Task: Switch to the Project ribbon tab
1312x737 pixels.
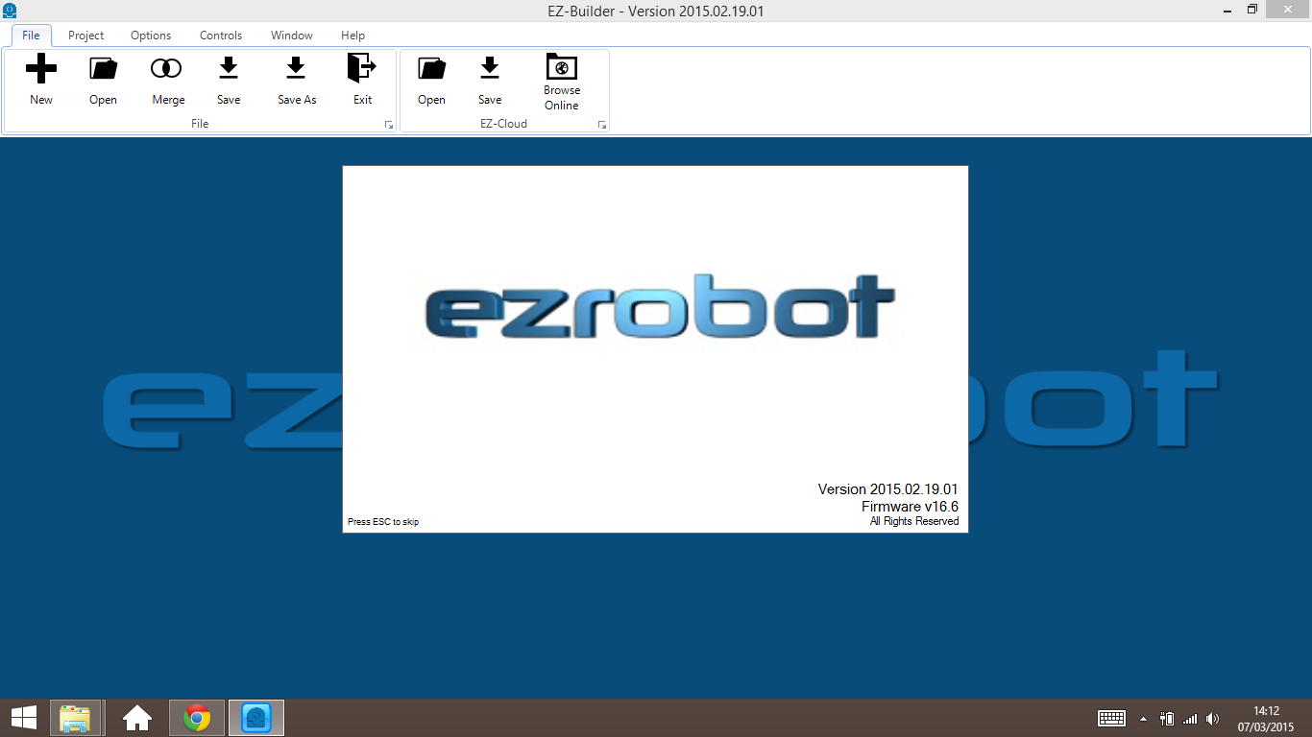Action: pyautogui.click(x=85, y=36)
